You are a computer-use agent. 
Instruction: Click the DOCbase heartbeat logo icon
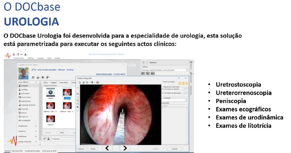pyautogui.click(x=8, y=55)
